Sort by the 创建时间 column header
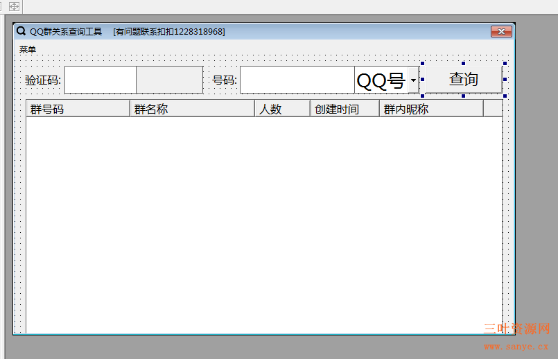The height and width of the screenshot is (359, 558). tap(345, 109)
